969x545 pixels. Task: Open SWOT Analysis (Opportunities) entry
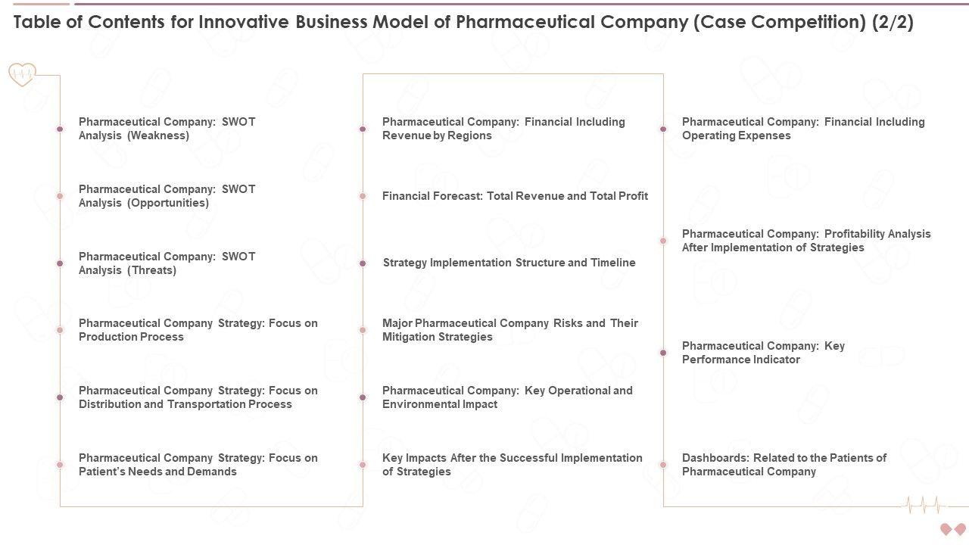(x=167, y=196)
